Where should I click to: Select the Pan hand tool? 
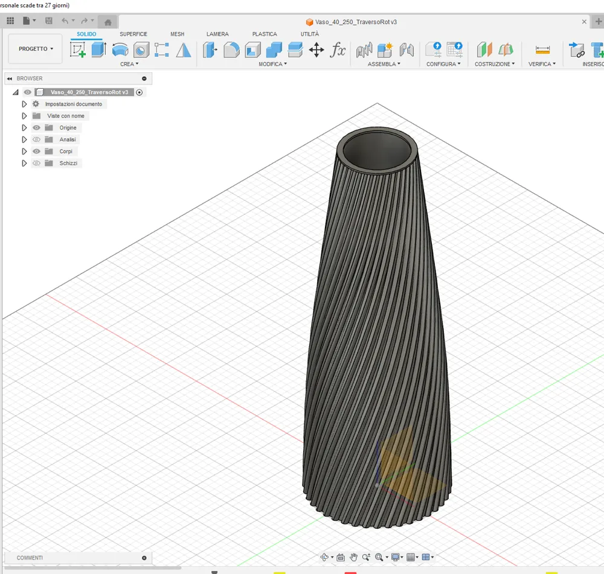tap(353, 557)
